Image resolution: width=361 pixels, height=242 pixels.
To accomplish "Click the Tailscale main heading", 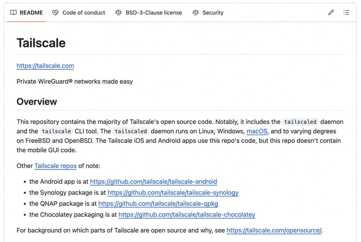I will pyautogui.click(x=41, y=43).
